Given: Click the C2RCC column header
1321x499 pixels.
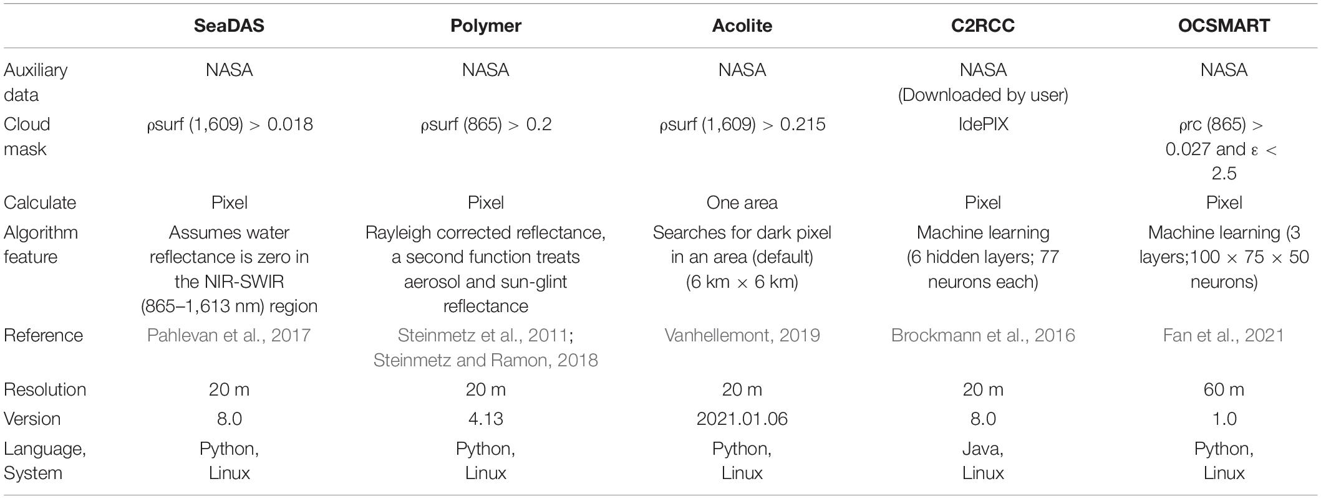Looking at the screenshot, I should click(x=983, y=26).
